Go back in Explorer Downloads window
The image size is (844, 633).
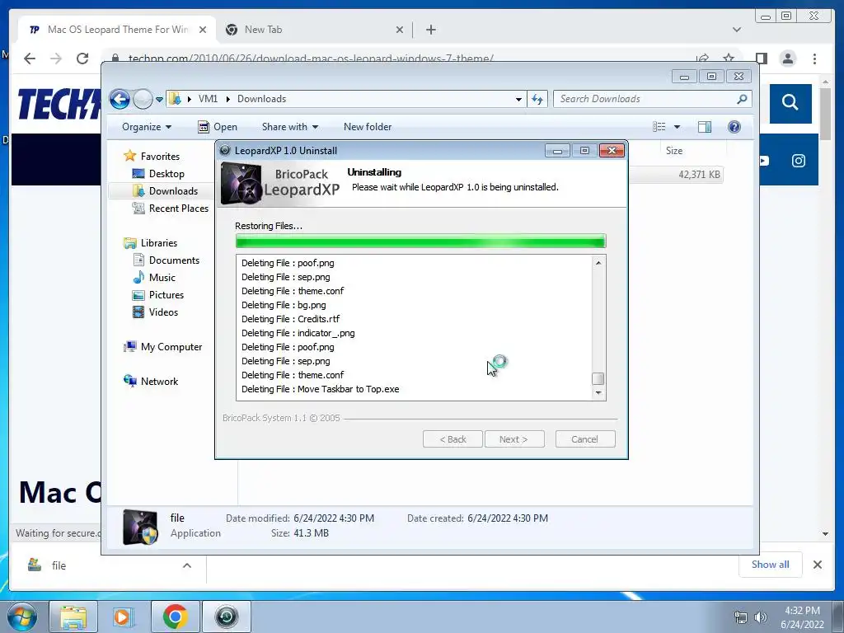(x=120, y=99)
